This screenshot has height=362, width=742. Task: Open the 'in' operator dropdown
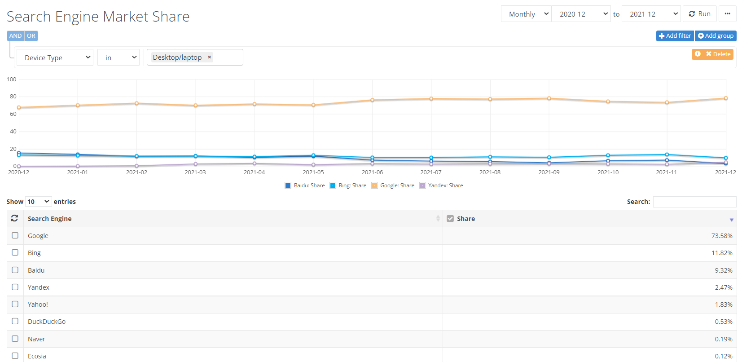pos(119,57)
